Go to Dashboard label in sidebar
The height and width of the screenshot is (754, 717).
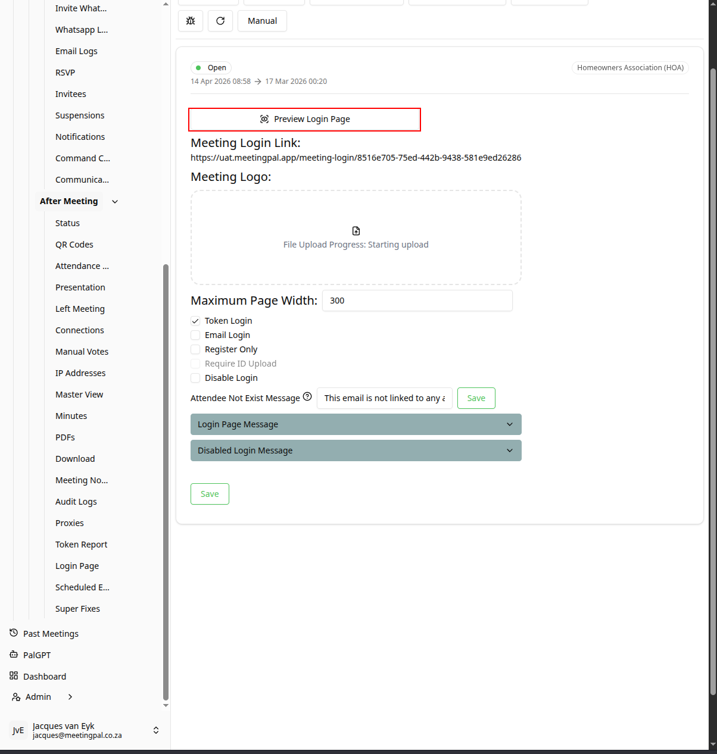pyautogui.click(x=45, y=677)
